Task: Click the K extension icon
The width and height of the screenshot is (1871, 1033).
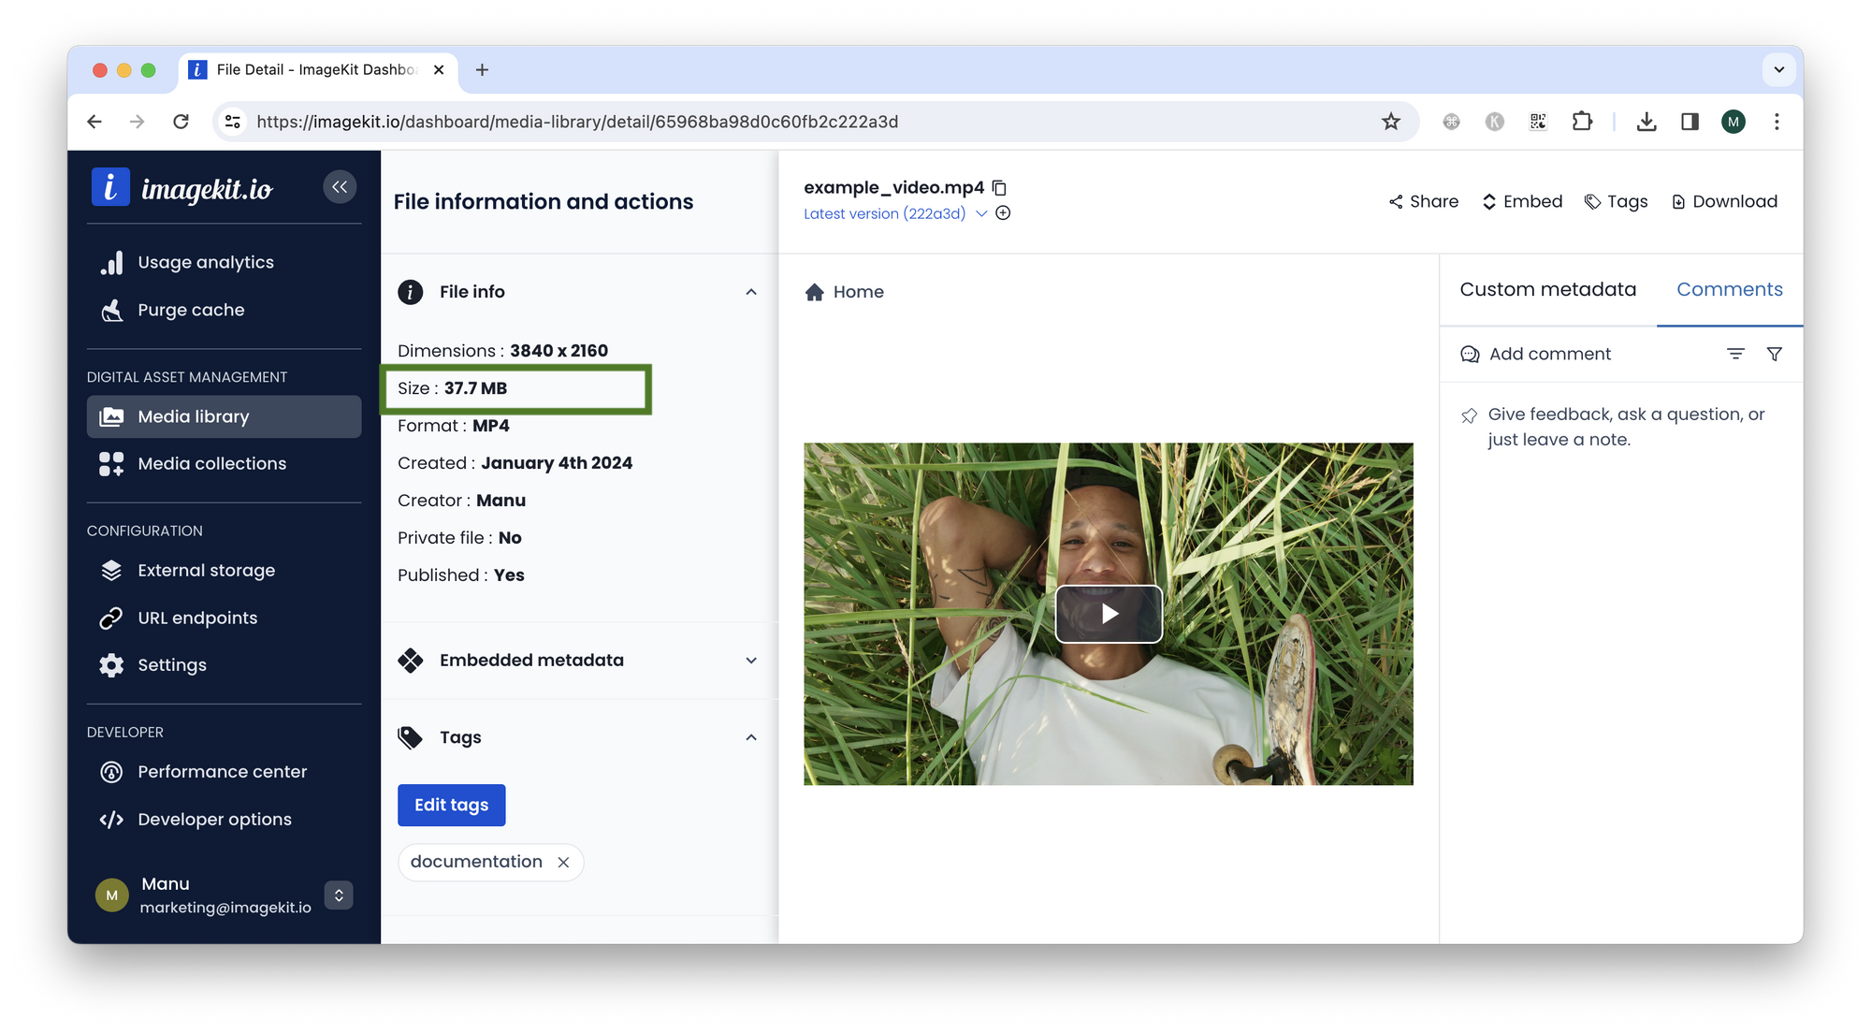Action: (1495, 122)
